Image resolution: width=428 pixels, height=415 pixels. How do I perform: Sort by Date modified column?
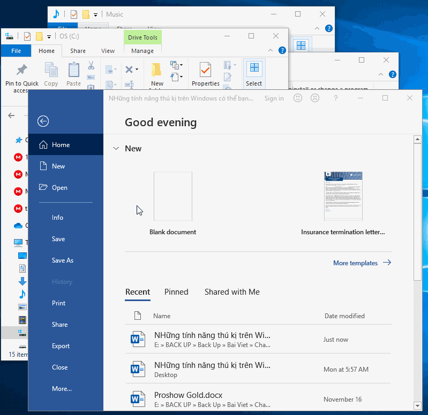click(x=344, y=316)
